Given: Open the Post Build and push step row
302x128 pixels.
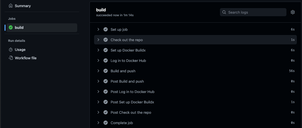Looking at the screenshot, I should tap(195, 81).
